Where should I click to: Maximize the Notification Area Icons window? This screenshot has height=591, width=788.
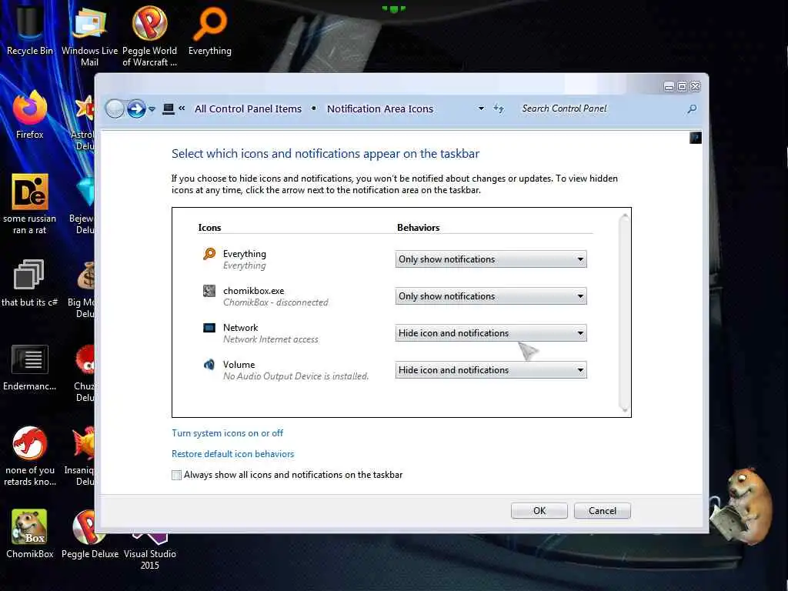click(x=682, y=86)
